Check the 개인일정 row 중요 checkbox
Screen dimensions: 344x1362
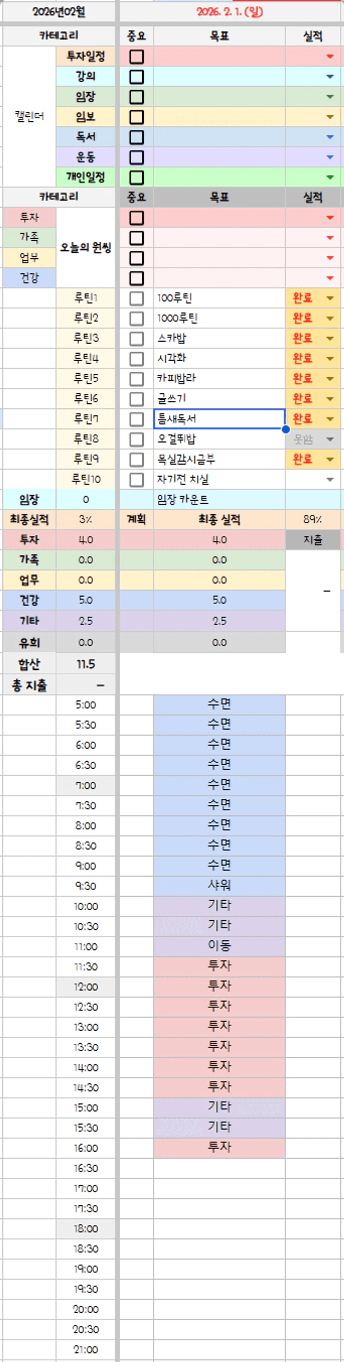coord(136,177)
